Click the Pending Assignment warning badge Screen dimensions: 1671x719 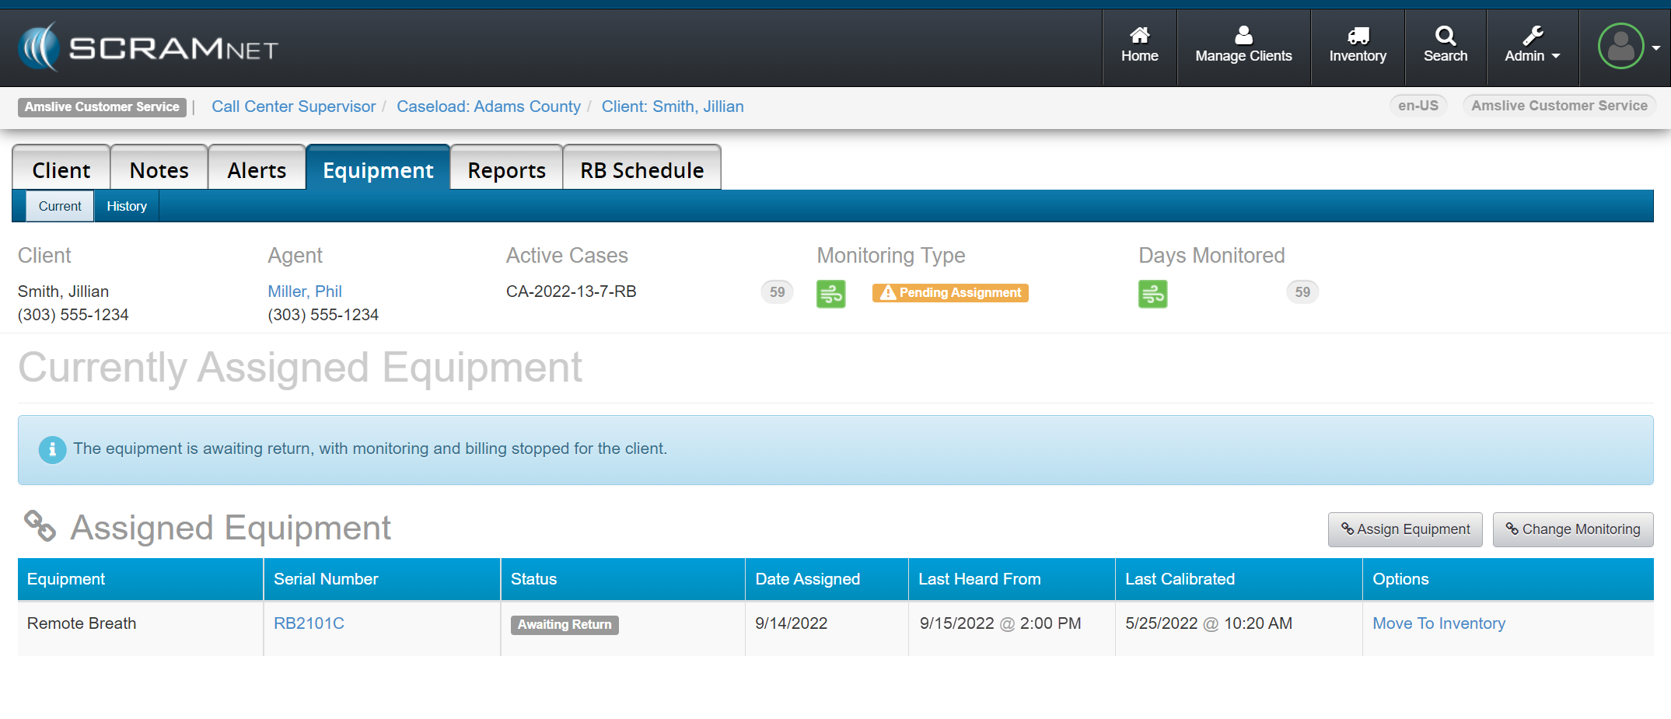pyautogui.click(x=950, y=293)
